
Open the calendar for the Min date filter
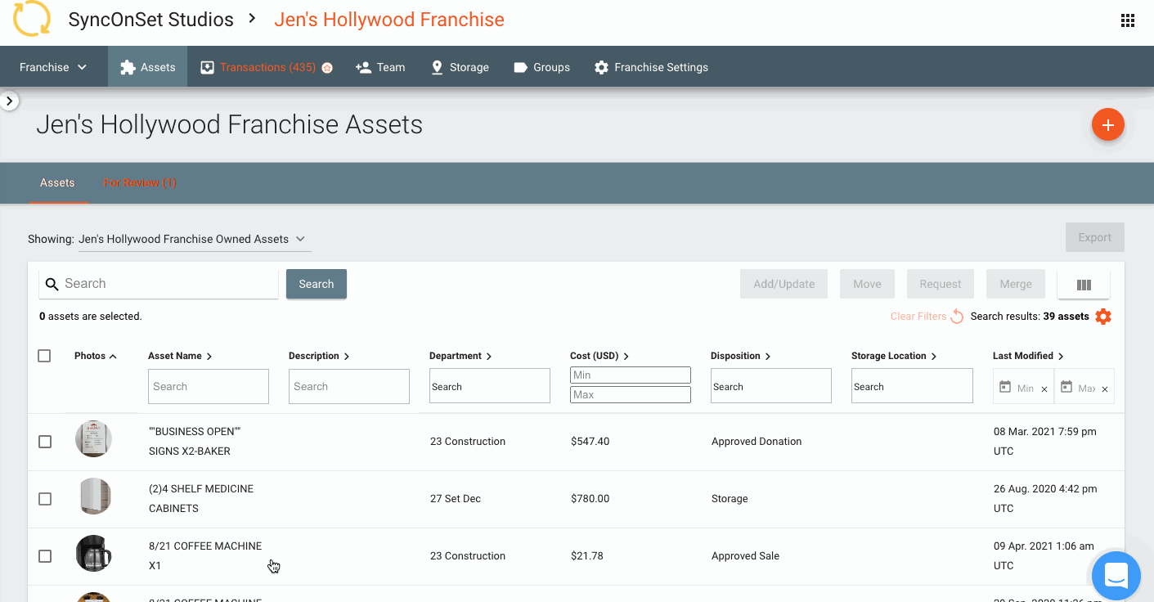[x=1005, y=388]
